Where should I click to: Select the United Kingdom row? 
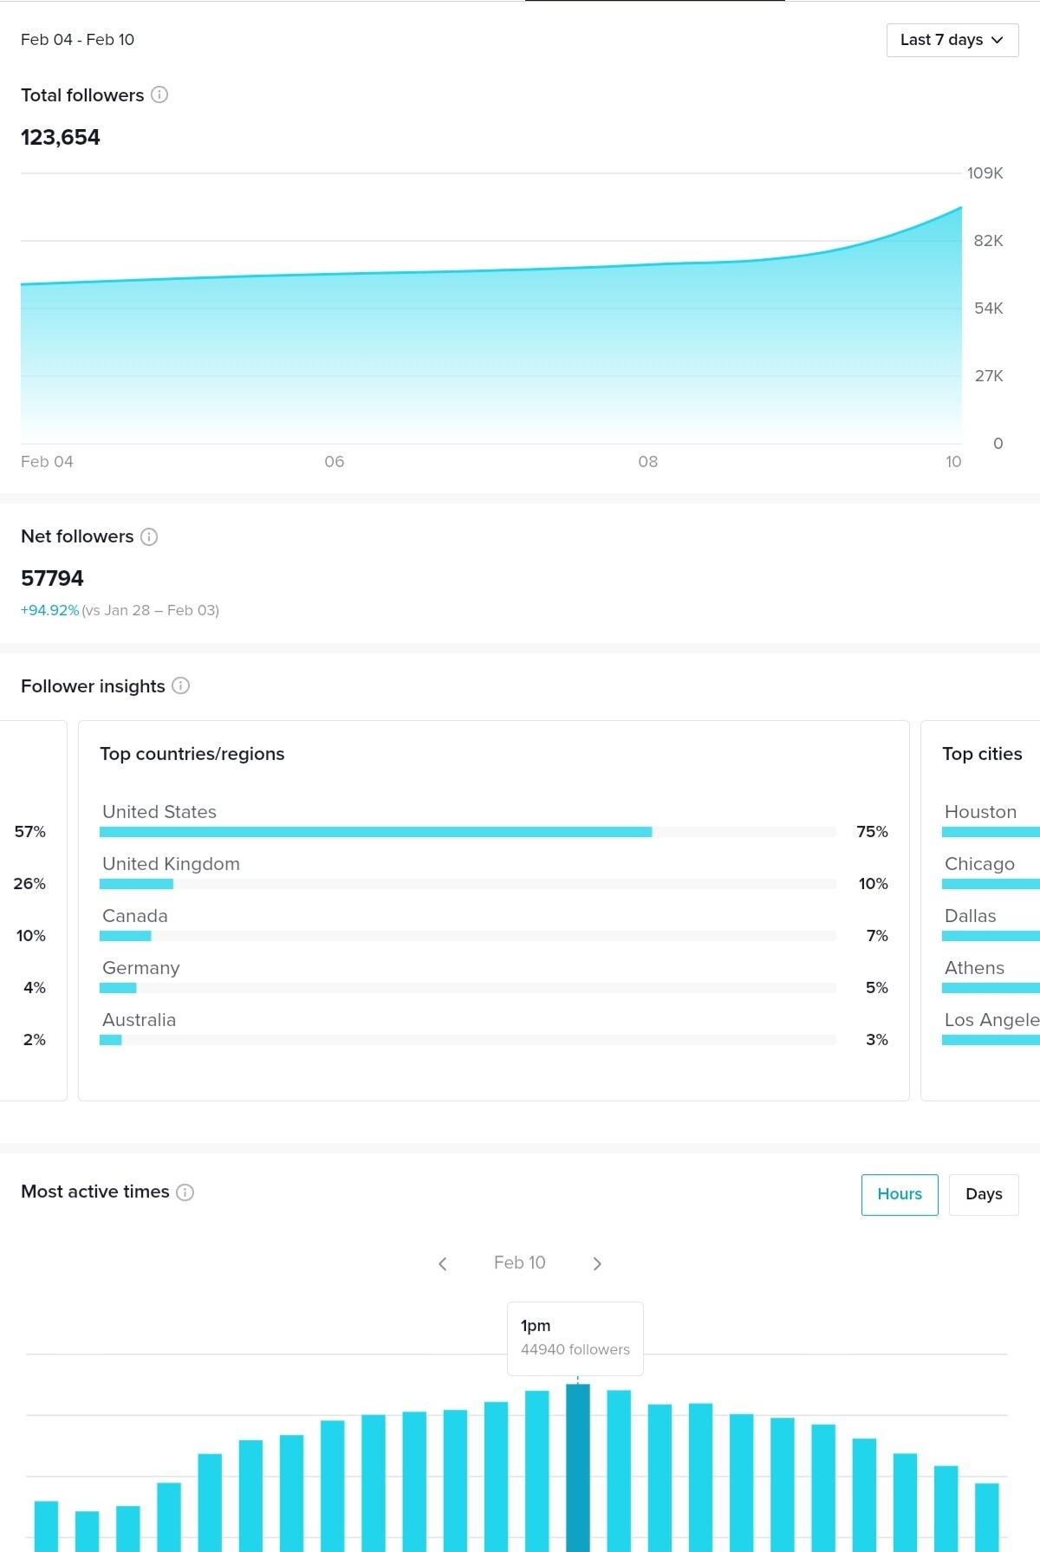494,873
